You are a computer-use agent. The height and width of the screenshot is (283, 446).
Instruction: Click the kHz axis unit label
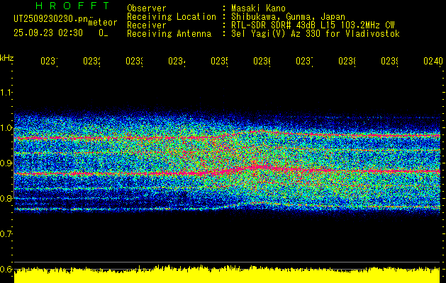point(7,57)
